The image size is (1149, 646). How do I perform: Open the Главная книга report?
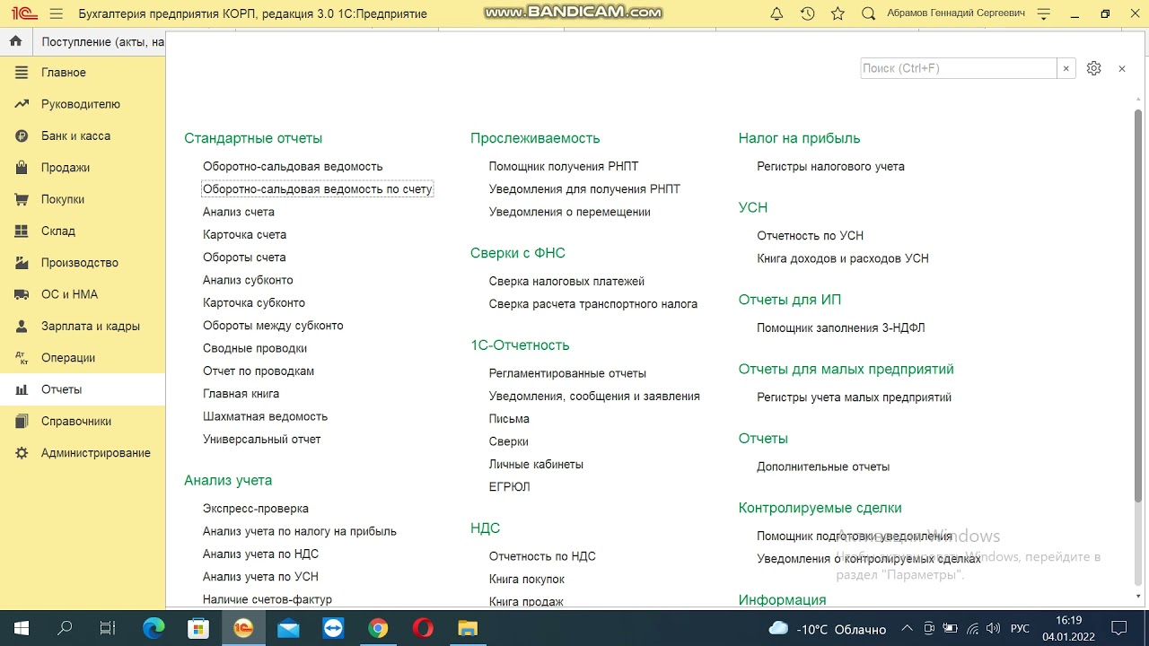coord(241,394)
